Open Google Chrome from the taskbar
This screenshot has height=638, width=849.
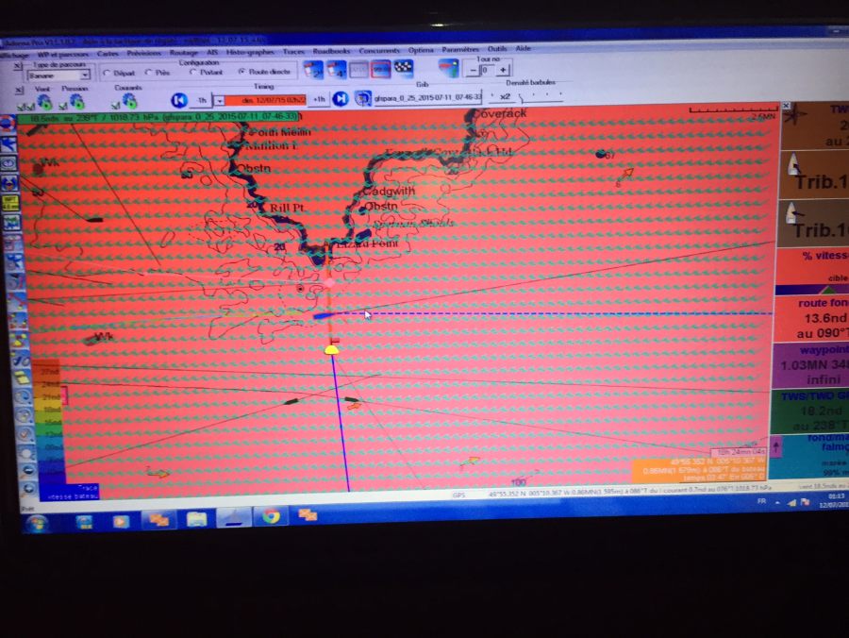pos(271,516)
